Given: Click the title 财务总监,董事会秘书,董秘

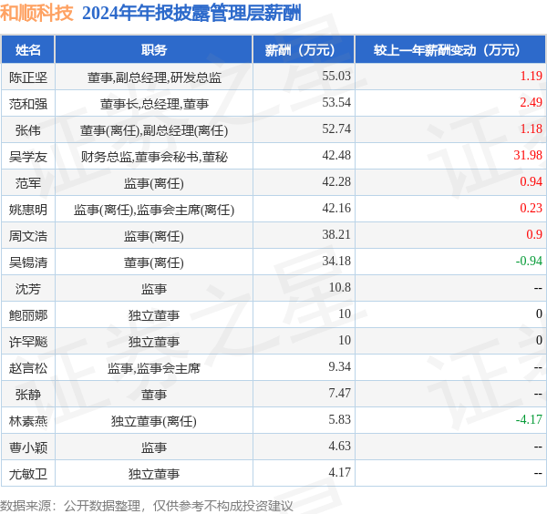Looking at the screenshot, I should [x=154, y=157].
